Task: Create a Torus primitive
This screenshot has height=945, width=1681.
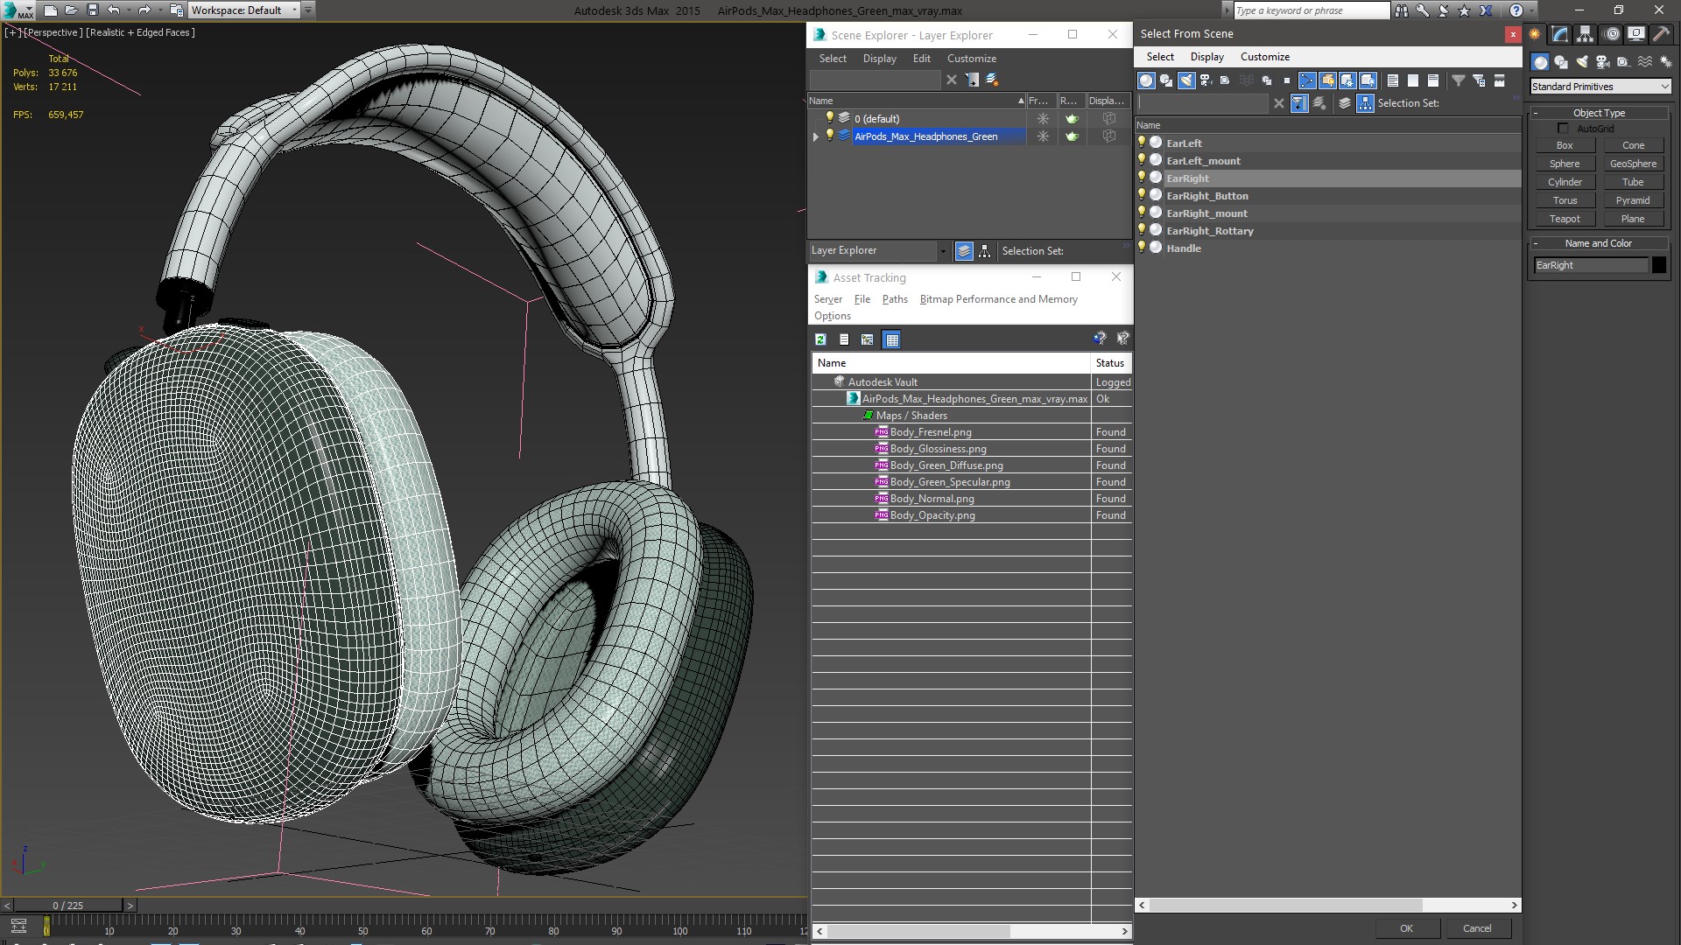Action: (x=1565, y=200)
